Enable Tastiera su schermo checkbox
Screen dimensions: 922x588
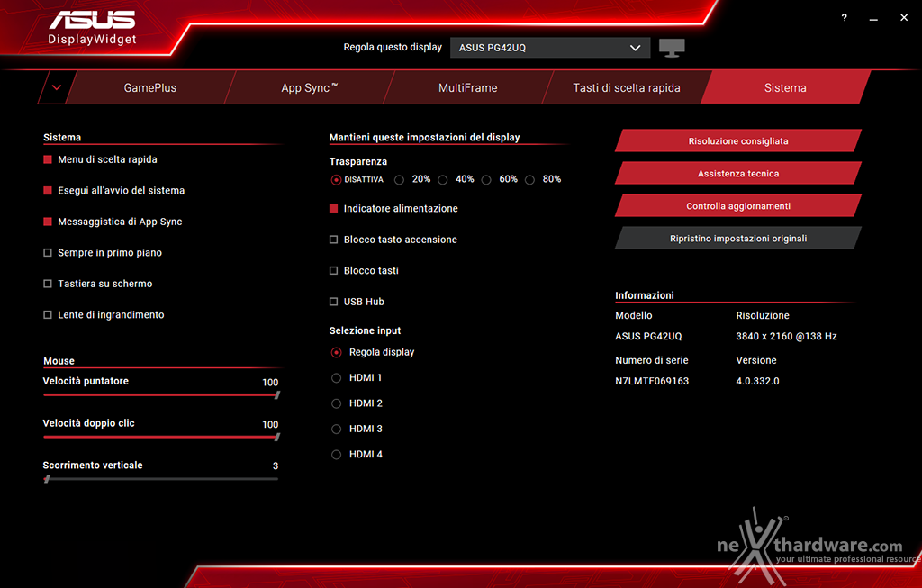coord(48,284)
